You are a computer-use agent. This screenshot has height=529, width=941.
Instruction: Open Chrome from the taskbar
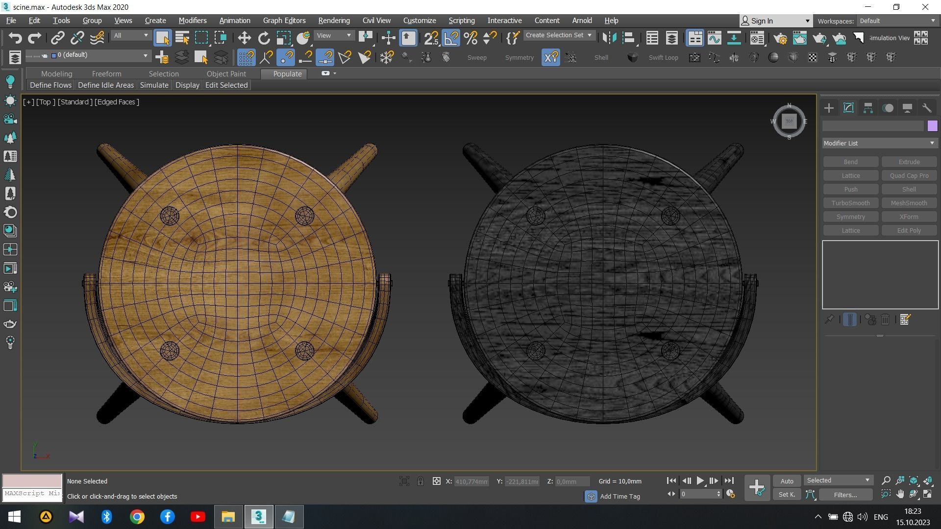(137, 517)
